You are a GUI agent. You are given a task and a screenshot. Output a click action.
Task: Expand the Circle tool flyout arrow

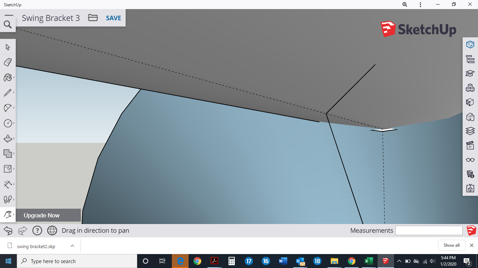tap(14, 123)
